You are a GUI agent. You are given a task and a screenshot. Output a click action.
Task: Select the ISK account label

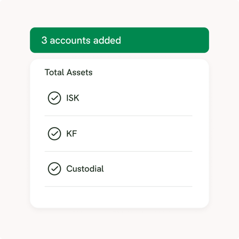pyautogui.click(x=73, y=98)
